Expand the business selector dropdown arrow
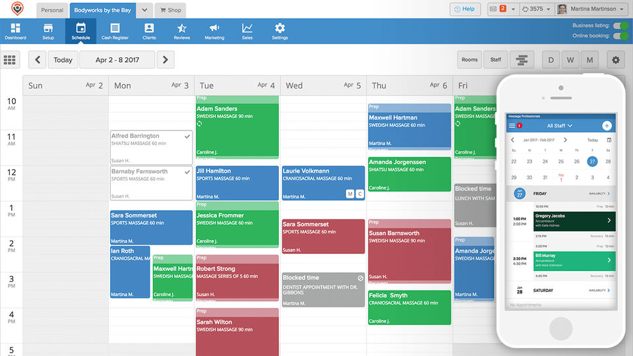The image size is (633, 356). coord(144,10)
